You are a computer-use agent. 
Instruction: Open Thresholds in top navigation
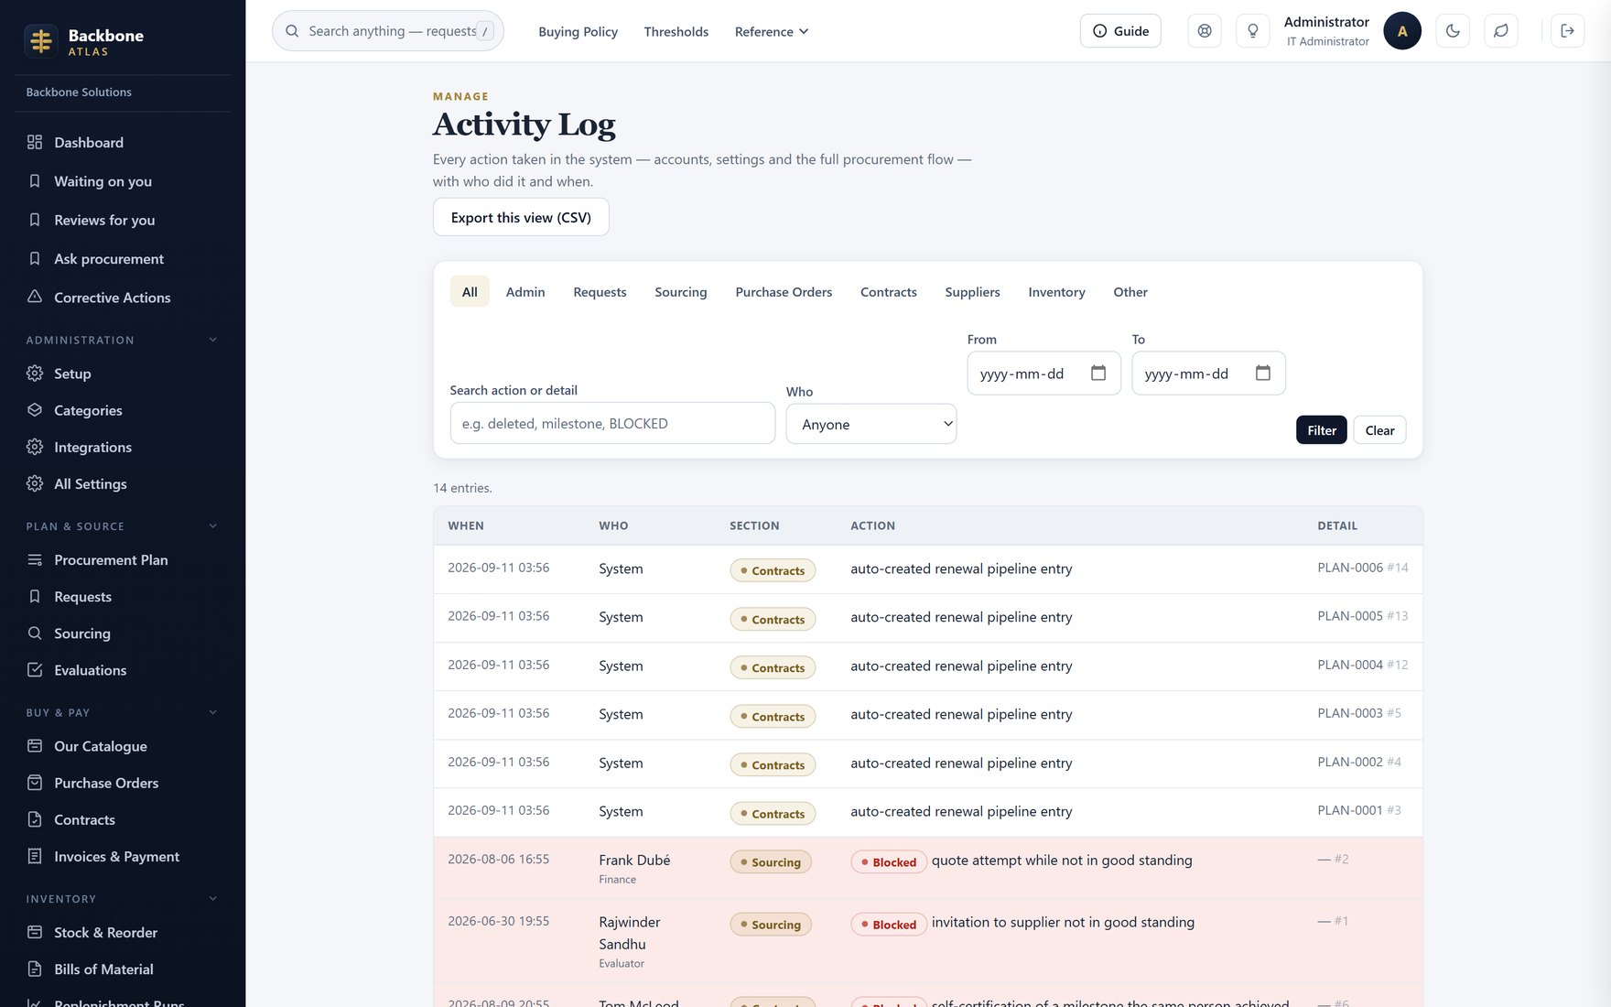(676, 31)
